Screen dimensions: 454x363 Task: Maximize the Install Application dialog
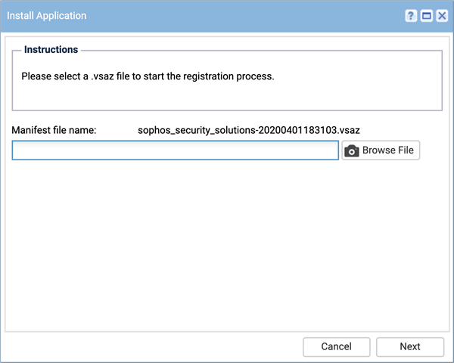(427, 16)
